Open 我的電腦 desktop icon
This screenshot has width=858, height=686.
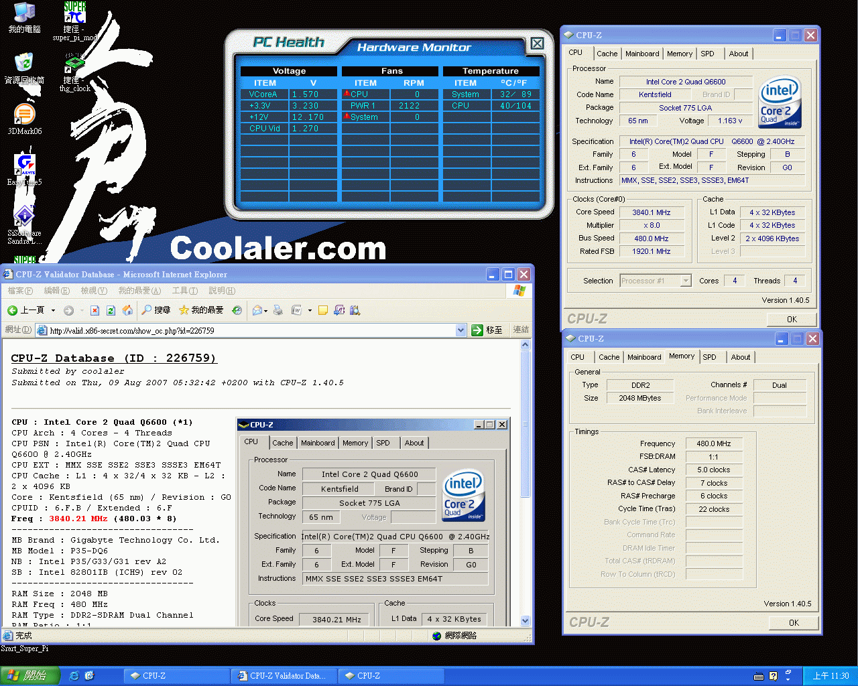25,18
